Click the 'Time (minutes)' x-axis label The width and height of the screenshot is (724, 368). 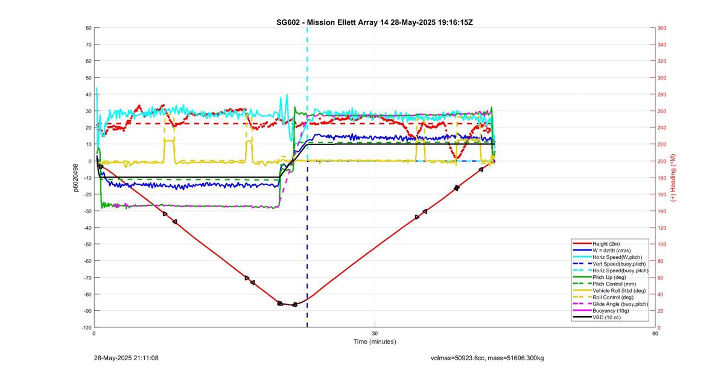[x=375, y=341]
